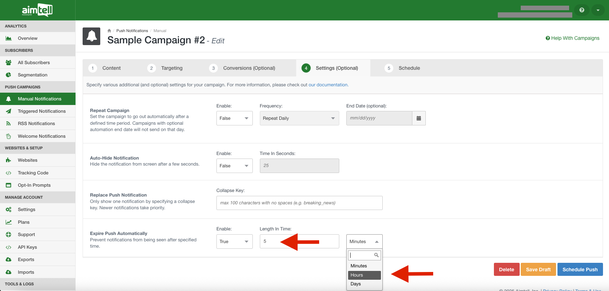Click the RSS Notifications feed icon
609x291 pixels.
[8, 124]
